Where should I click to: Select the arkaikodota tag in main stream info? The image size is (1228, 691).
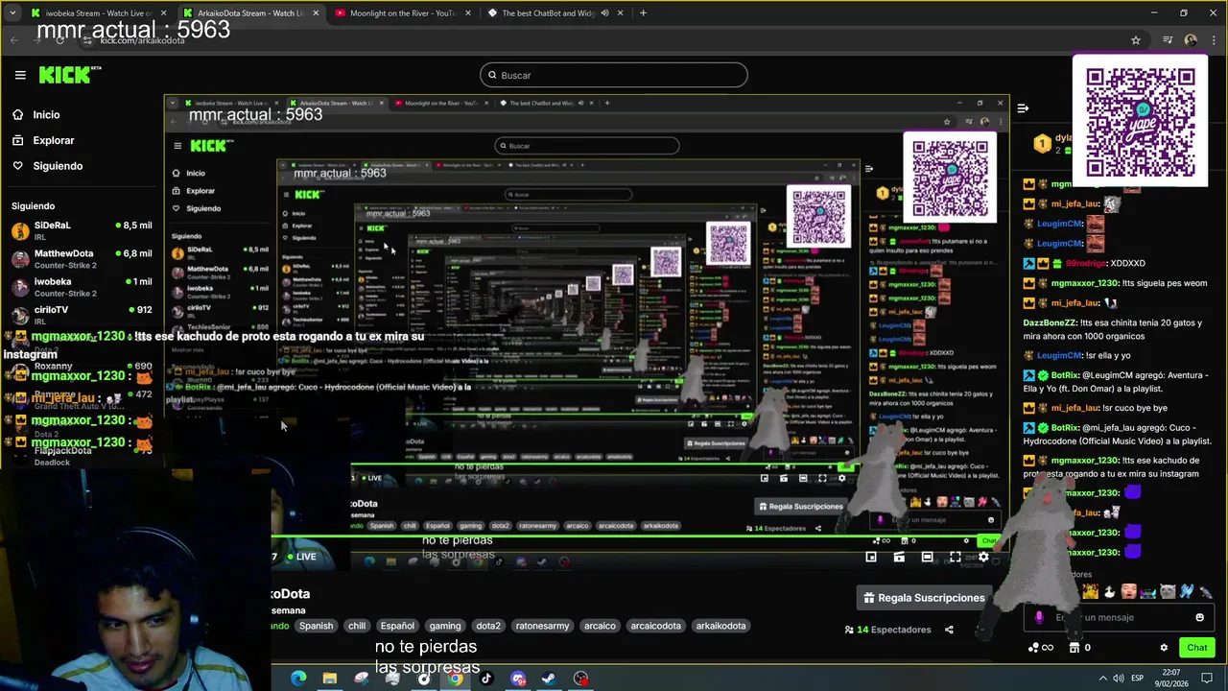720,626
